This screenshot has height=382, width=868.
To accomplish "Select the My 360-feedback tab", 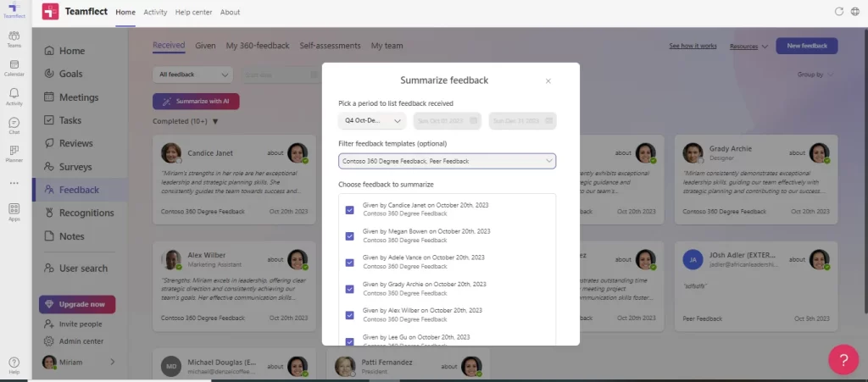I will point(258,46).
